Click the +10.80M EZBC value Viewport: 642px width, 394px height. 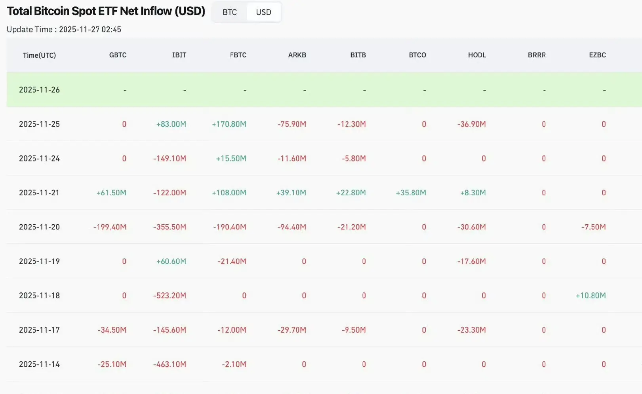[591, 295]
